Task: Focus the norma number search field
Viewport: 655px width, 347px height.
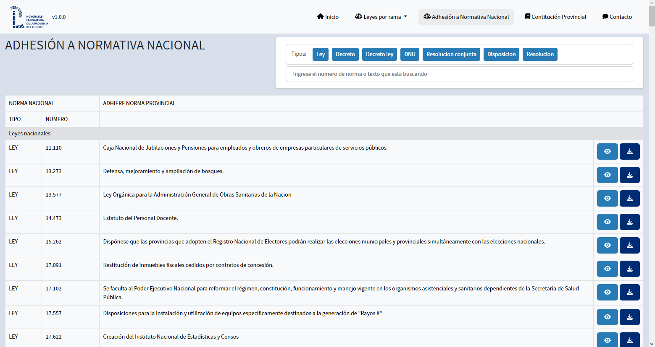Action: pyautogui.click(x=459, y=74)
